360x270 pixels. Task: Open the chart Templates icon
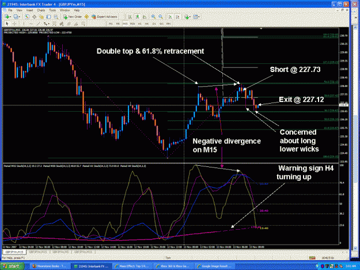pyautogui.click(x=195, y=17)
